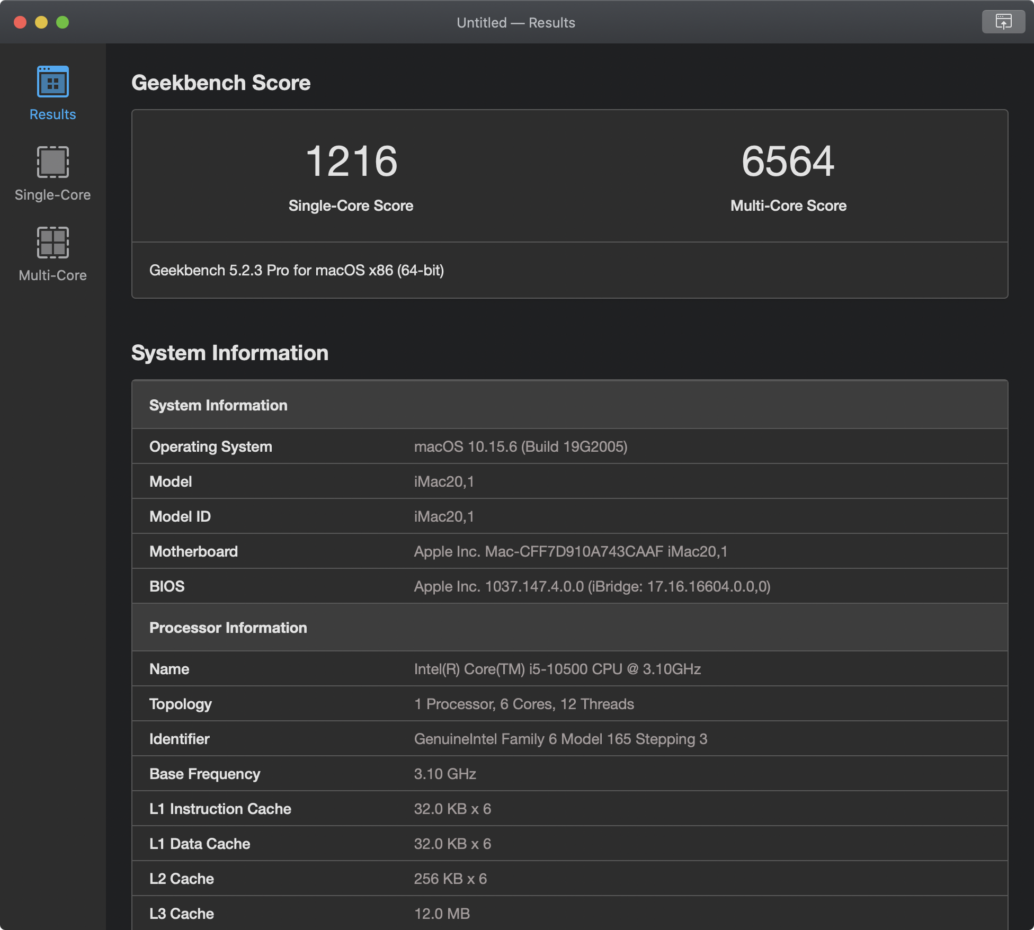Screen dimensions: 1034x930
Task: Select the Single-Core sidebar icon
Action: [x=52, y=162]
